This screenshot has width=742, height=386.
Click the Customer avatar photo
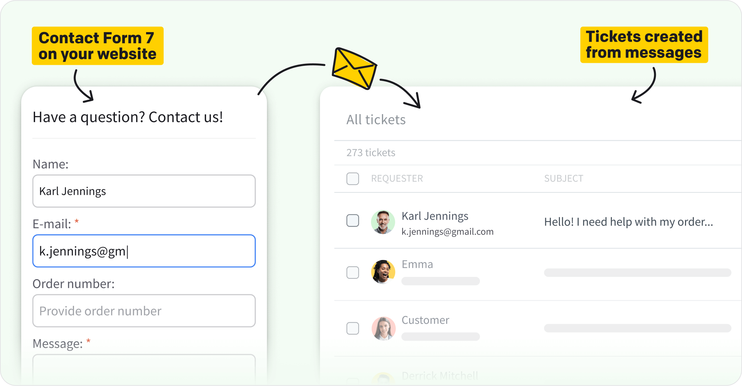click(384, 328)
